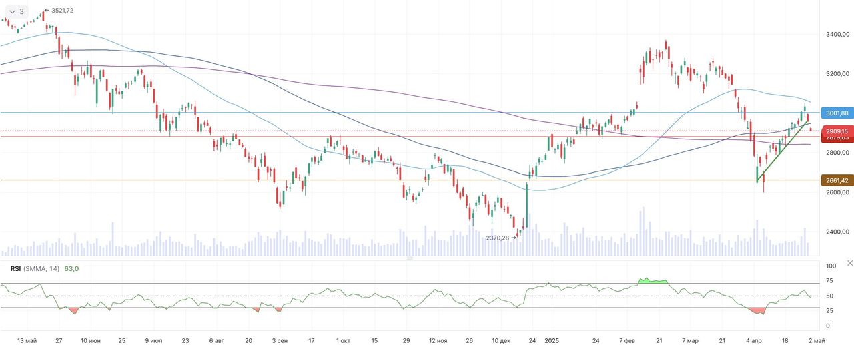Viewport: 854px width, 345px height.
Task: Select the RSI value 63,0 readout
Action: point(71,268)
